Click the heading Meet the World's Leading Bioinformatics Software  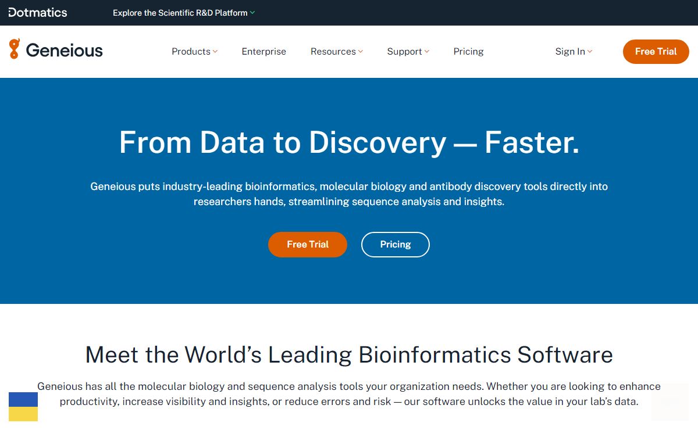(x=349, y=354)
